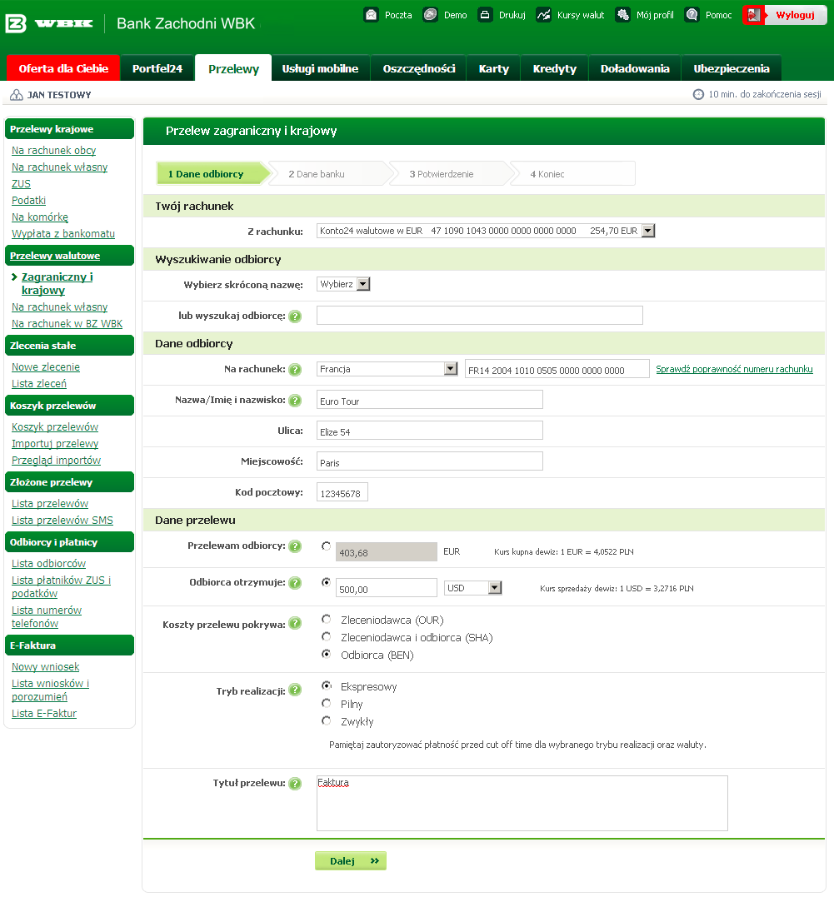Click the Ulica field containing Elize 54
Viewport: 834px width, 907px height.
pyautogui.click(x=429, y=431)
